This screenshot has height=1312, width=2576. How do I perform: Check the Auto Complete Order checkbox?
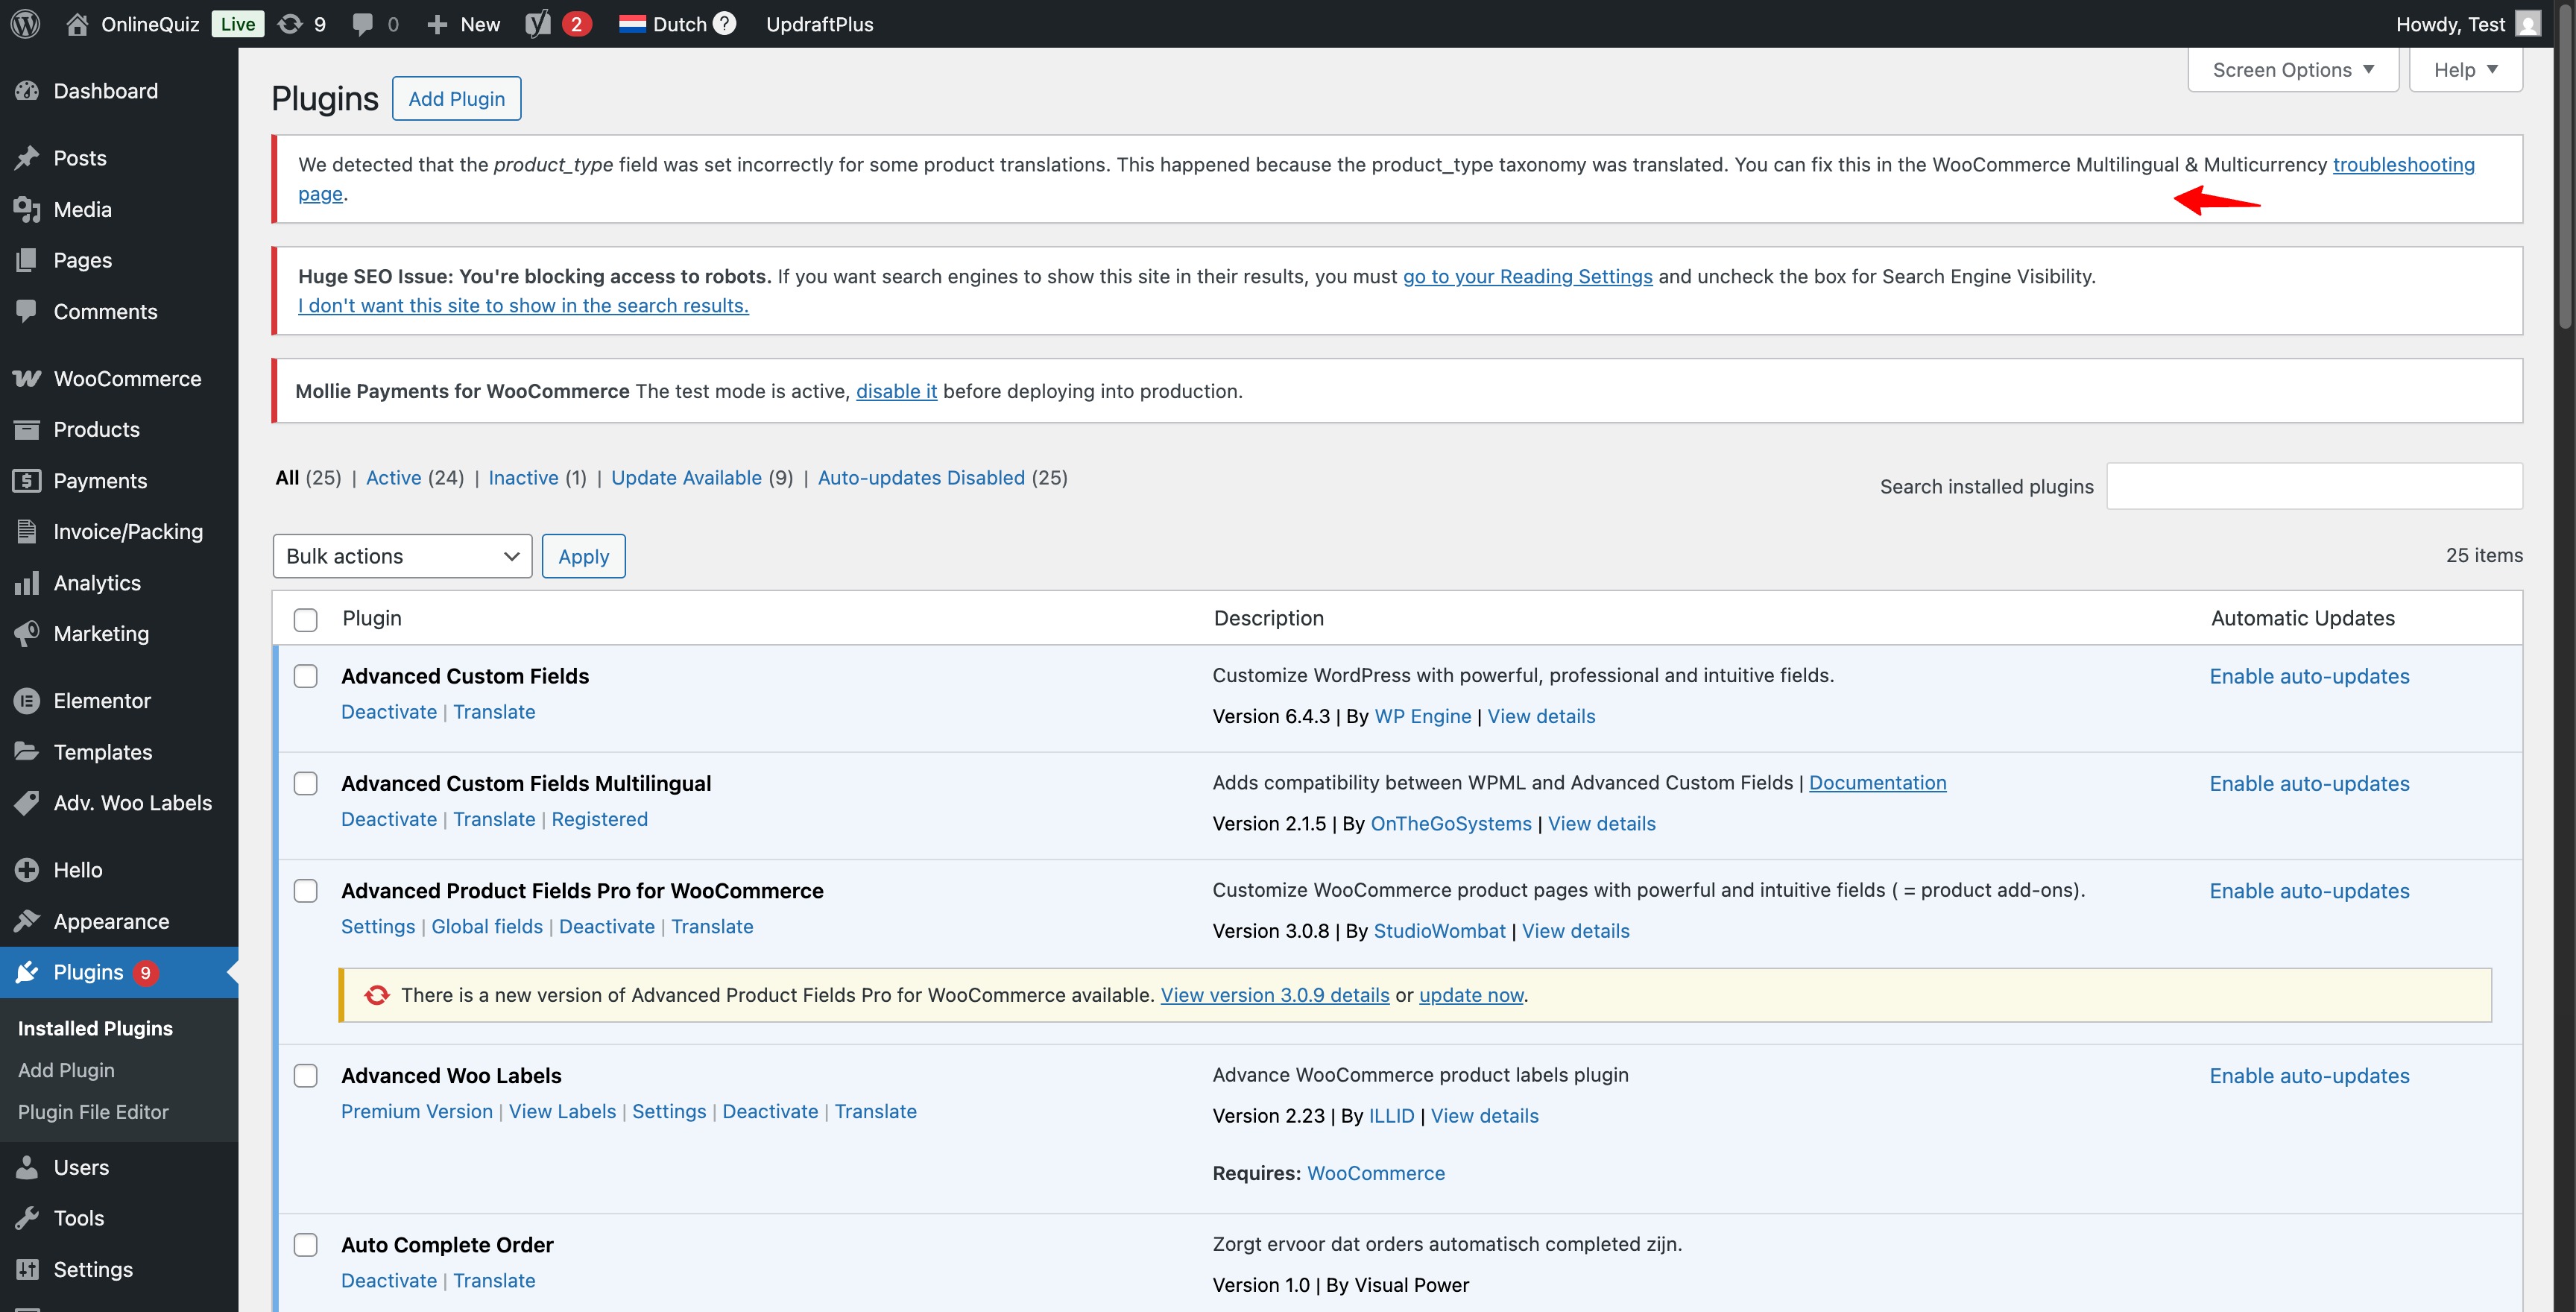(x=306, y=1244)
